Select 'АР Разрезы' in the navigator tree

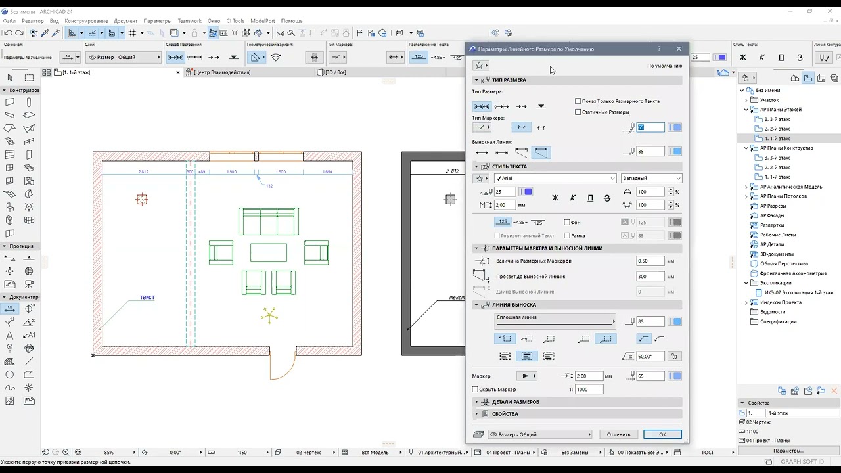tap(773, 206)
